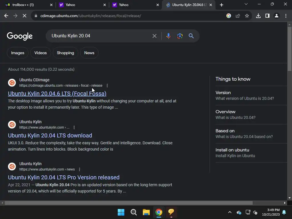This screenshot has height=219, width=292.
Task: Show hidden system tray icons
Action: [230, 212]
